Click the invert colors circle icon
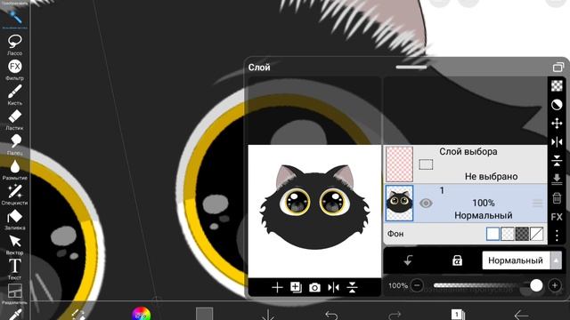This screenshot has height=320, width=570. pos(557,105)
